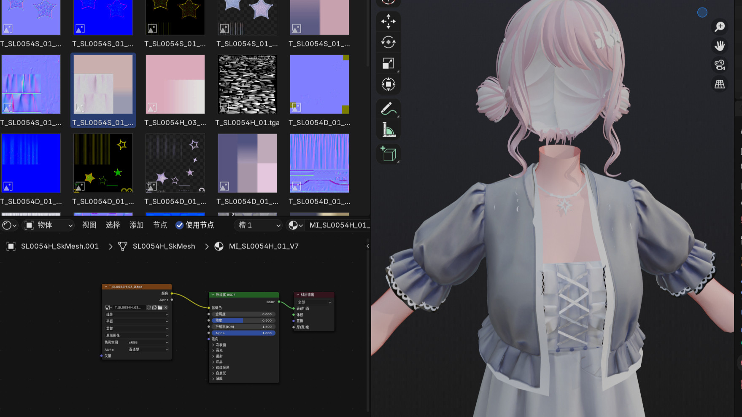Open the sRGB color space dropdown
Image resolution: width=742 pixels, height=417 pixels.
point(148,342)
